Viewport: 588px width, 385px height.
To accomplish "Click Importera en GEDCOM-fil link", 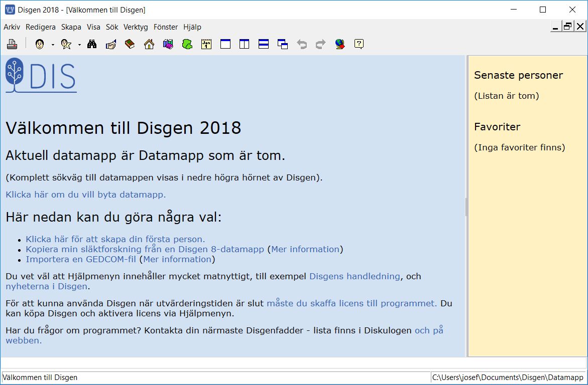I will point(81,260).
